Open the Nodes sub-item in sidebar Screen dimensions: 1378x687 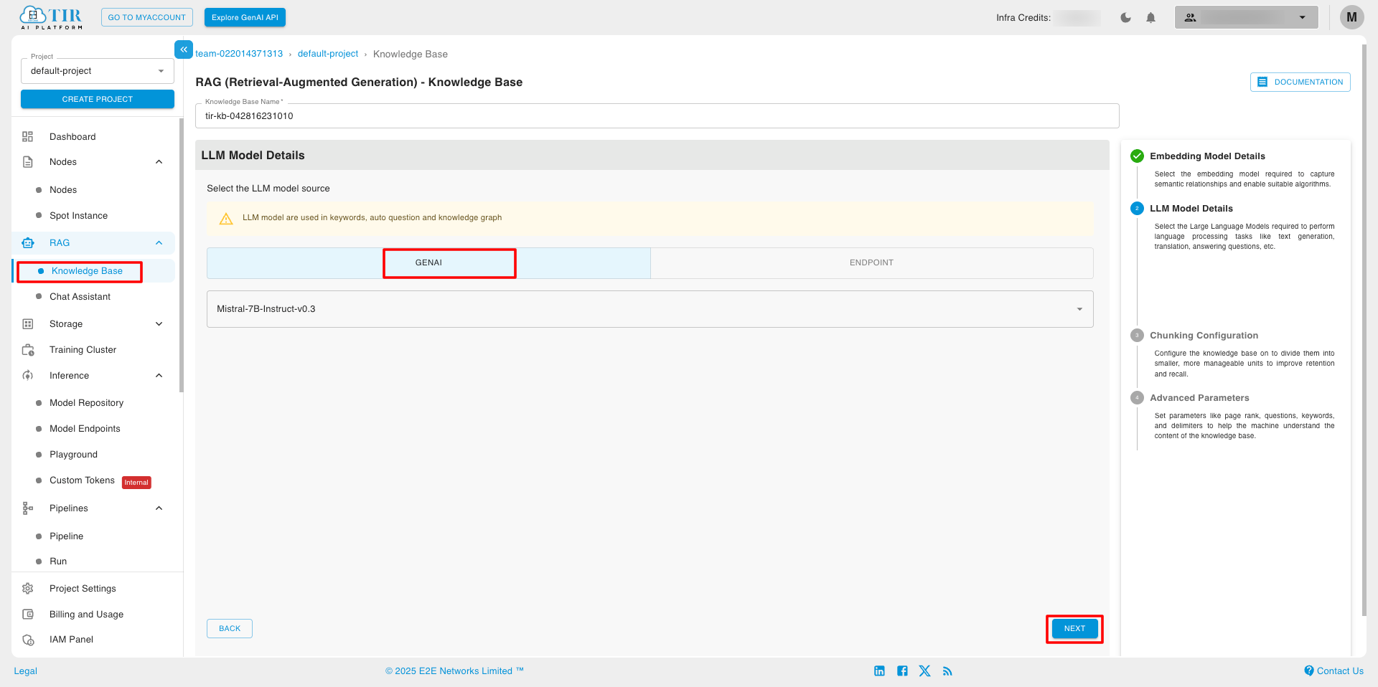point(63,190)
